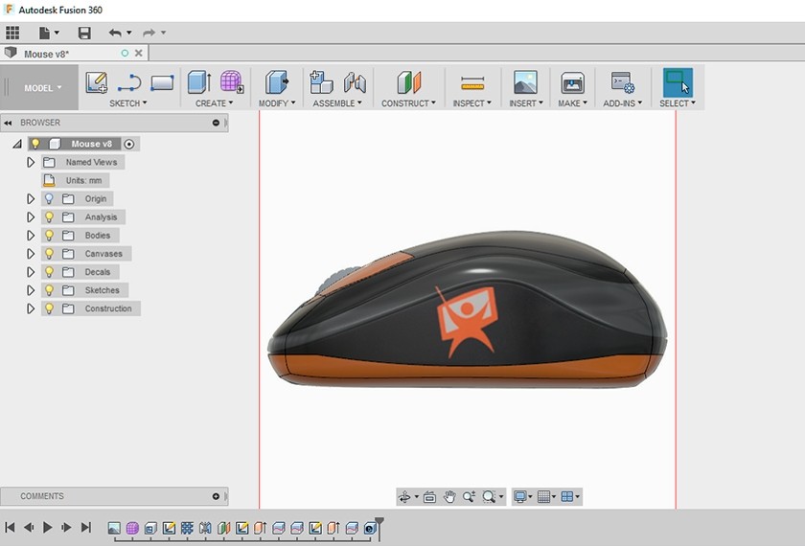Open the CONSTRUCT menu
Image resolution: width=805 pixels, height=546 pixels.
pyautogui.click(x=408, y=103)
